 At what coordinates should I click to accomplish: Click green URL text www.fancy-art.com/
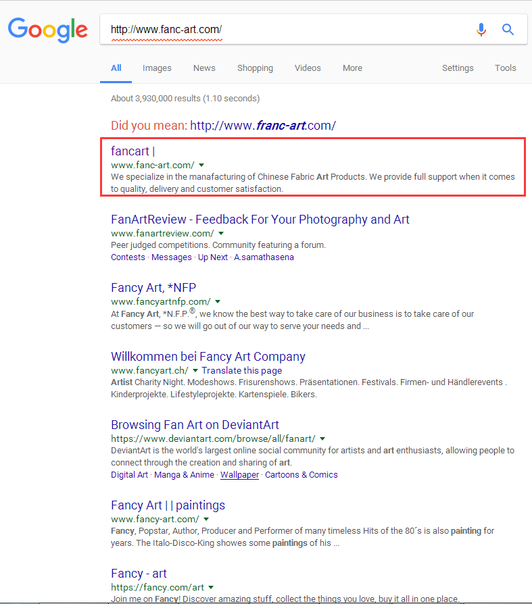pyautogui.click(x=155, y=520)
